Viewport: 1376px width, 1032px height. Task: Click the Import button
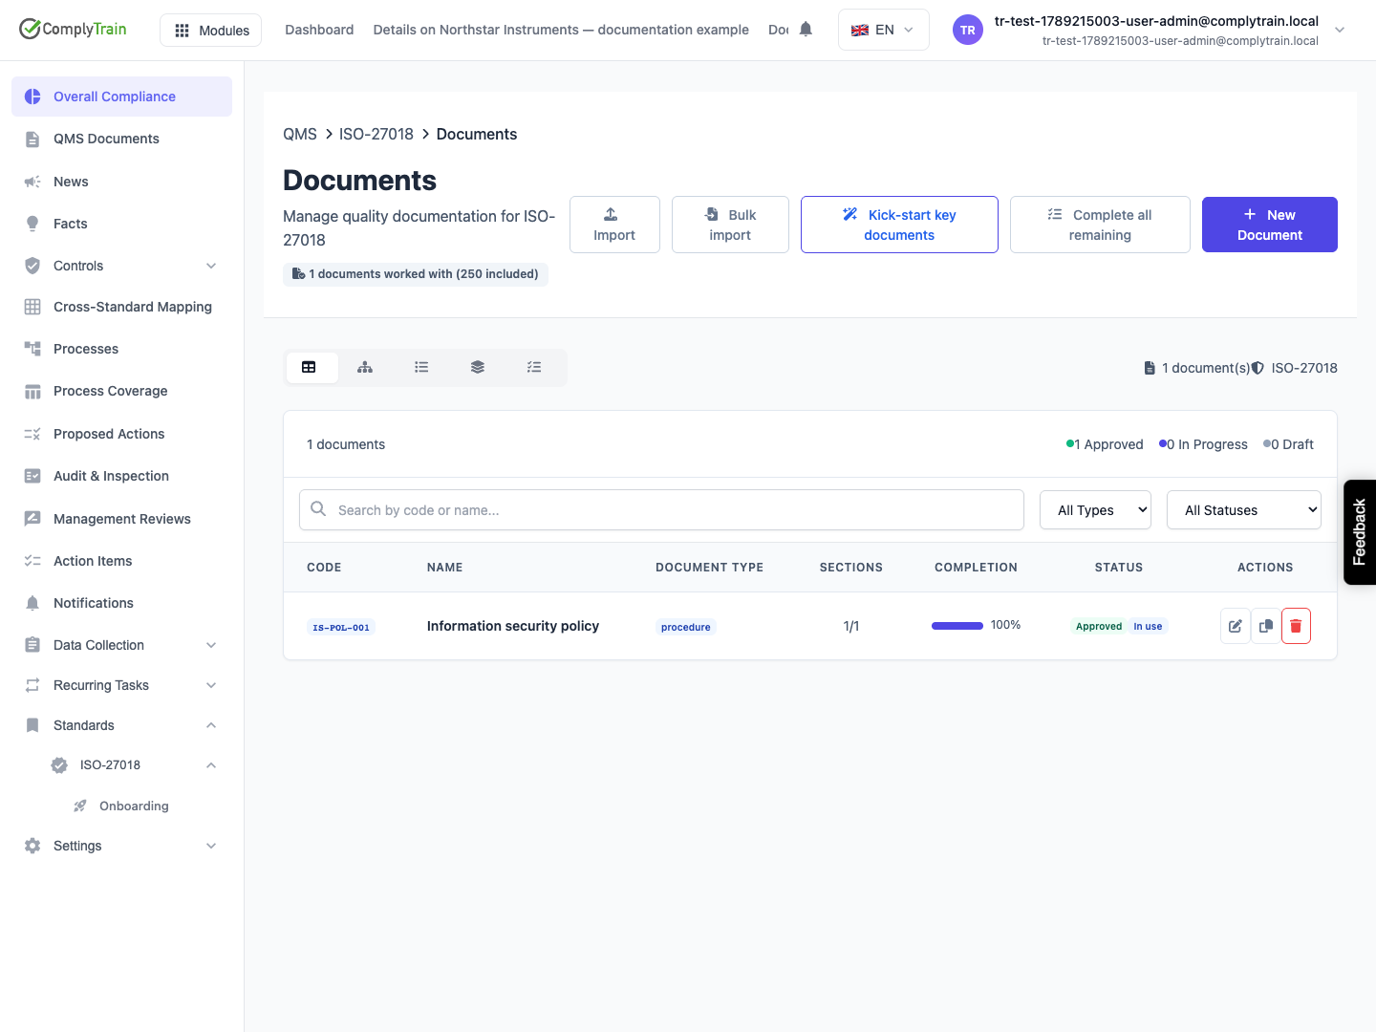click(614, 225)
